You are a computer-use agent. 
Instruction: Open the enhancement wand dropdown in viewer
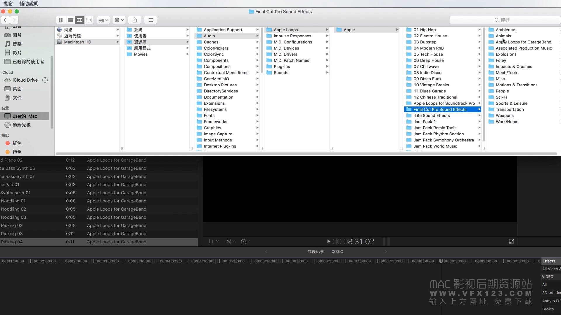pos(230,241)
